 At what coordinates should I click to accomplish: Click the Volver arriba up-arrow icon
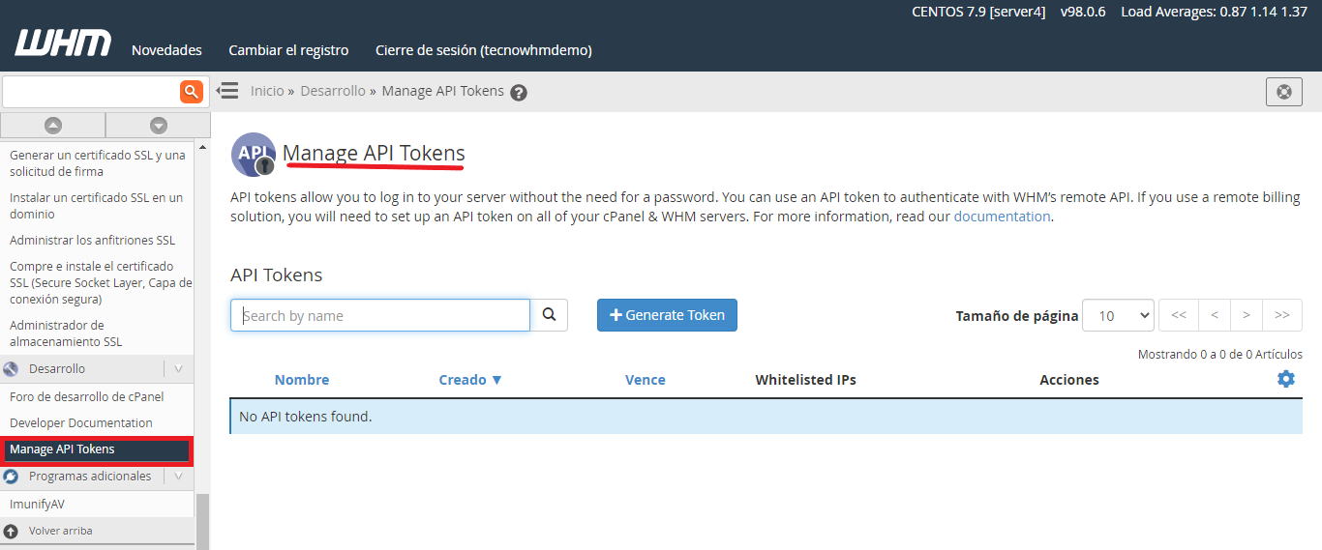[x=12, y=531]
